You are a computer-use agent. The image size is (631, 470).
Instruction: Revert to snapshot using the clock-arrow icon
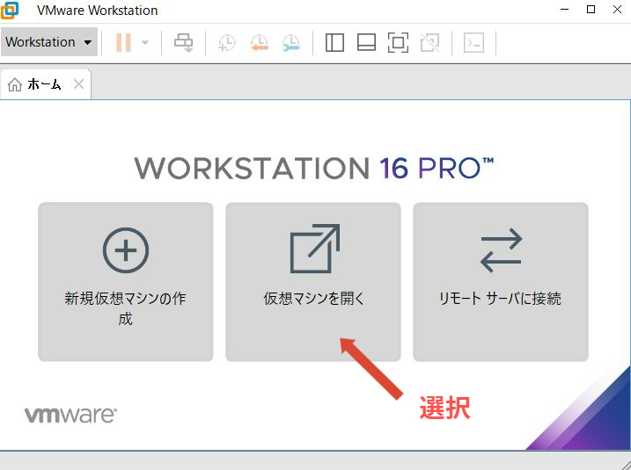coord(259,43)
